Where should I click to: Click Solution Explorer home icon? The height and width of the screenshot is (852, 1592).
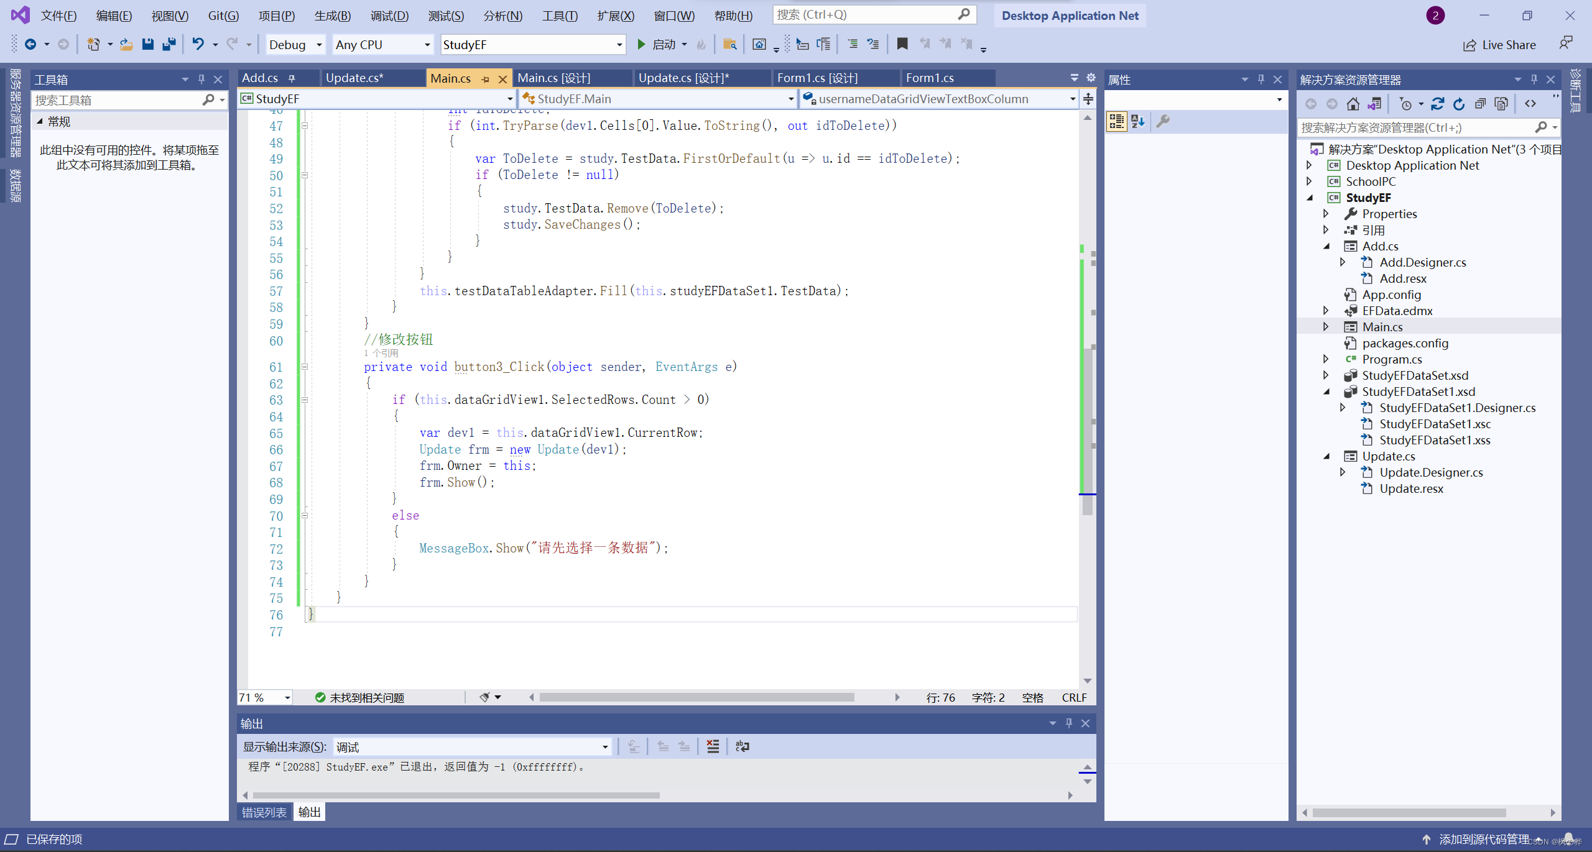tap(1353, 104)
